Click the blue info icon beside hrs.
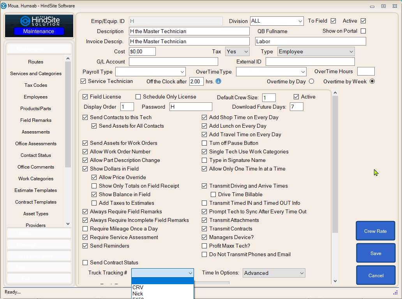 point(219,81)
